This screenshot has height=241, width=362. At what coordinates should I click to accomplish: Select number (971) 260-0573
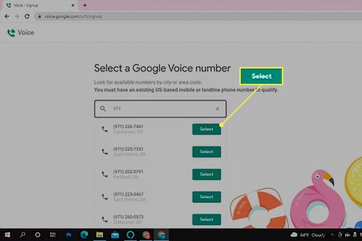click(207, 219)
